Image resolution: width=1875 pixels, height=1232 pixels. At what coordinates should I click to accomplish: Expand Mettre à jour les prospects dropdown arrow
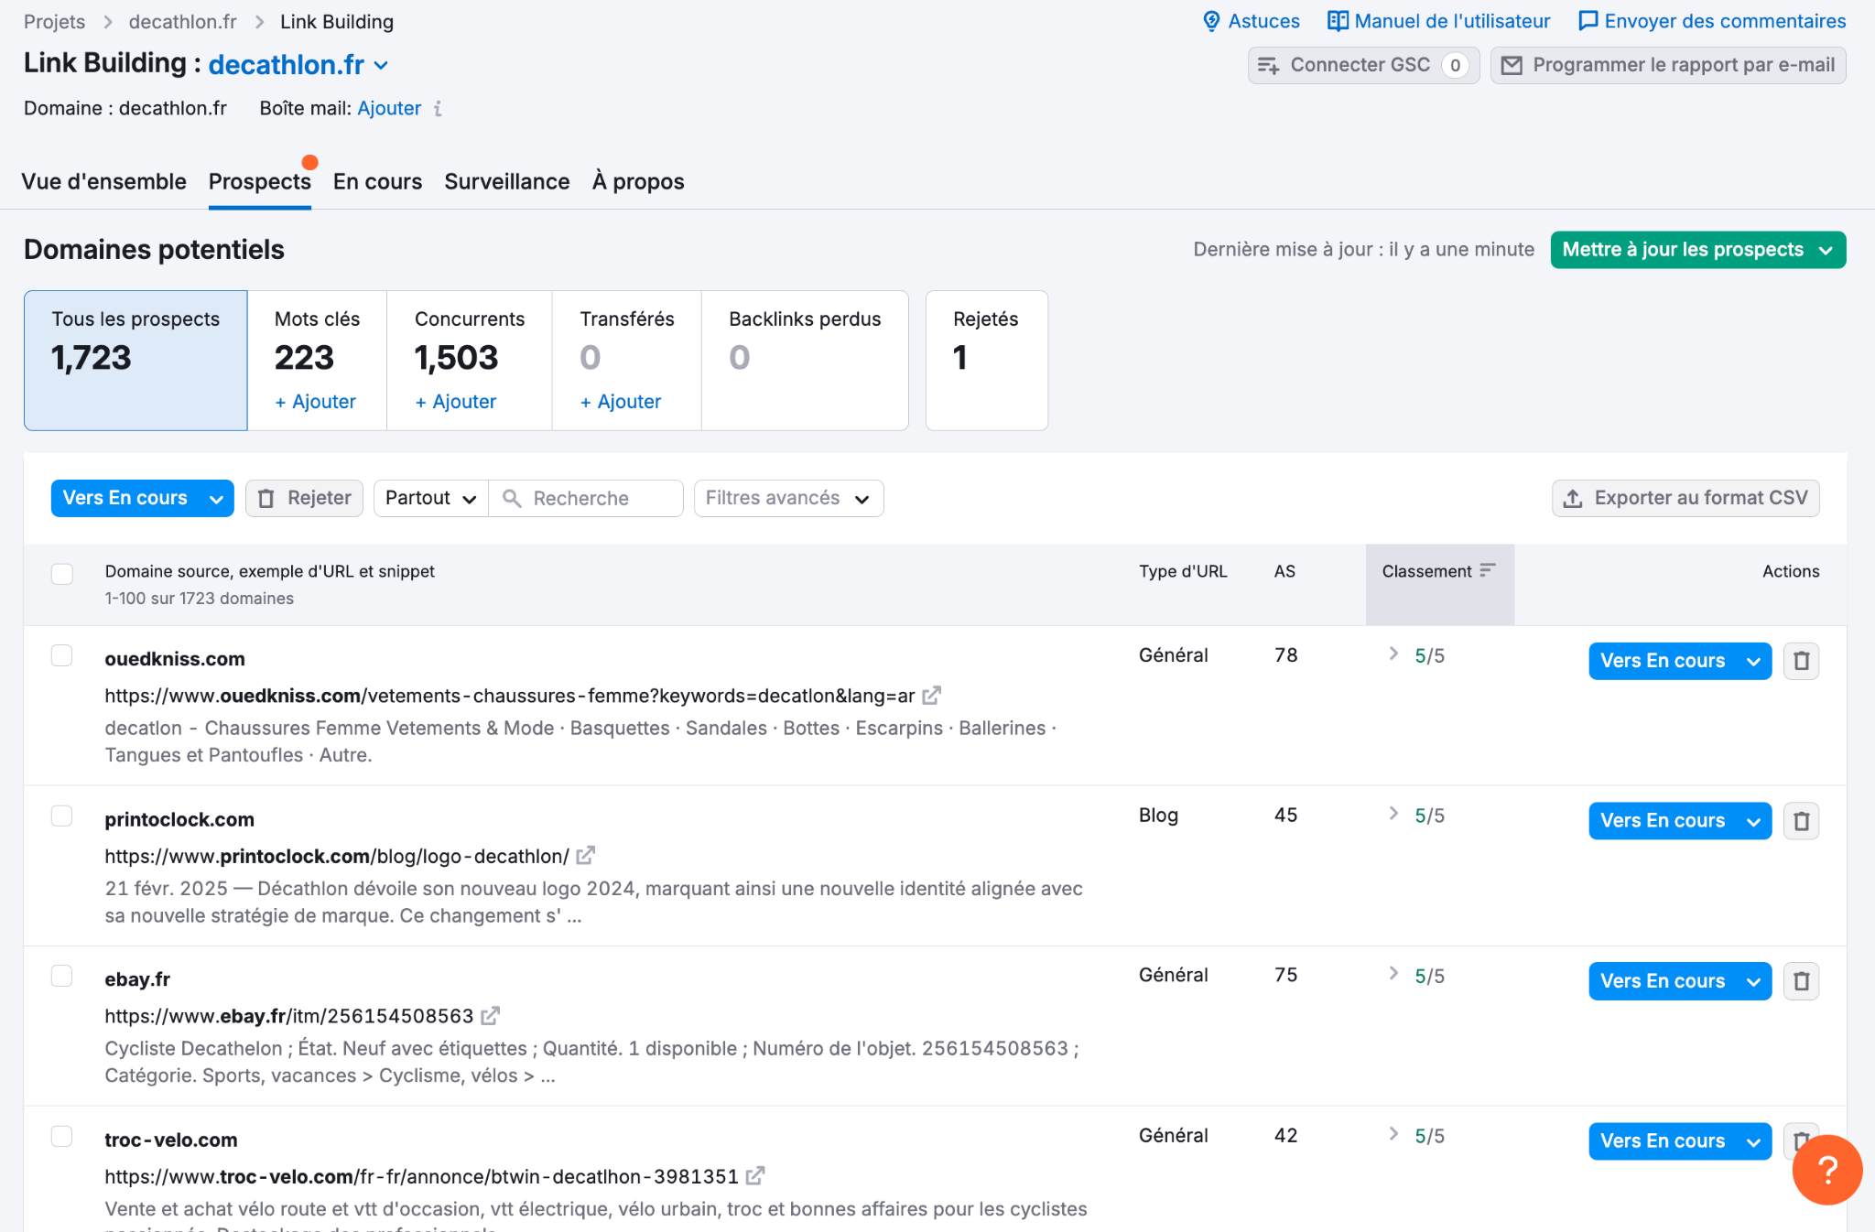[x=1826, y=251]
